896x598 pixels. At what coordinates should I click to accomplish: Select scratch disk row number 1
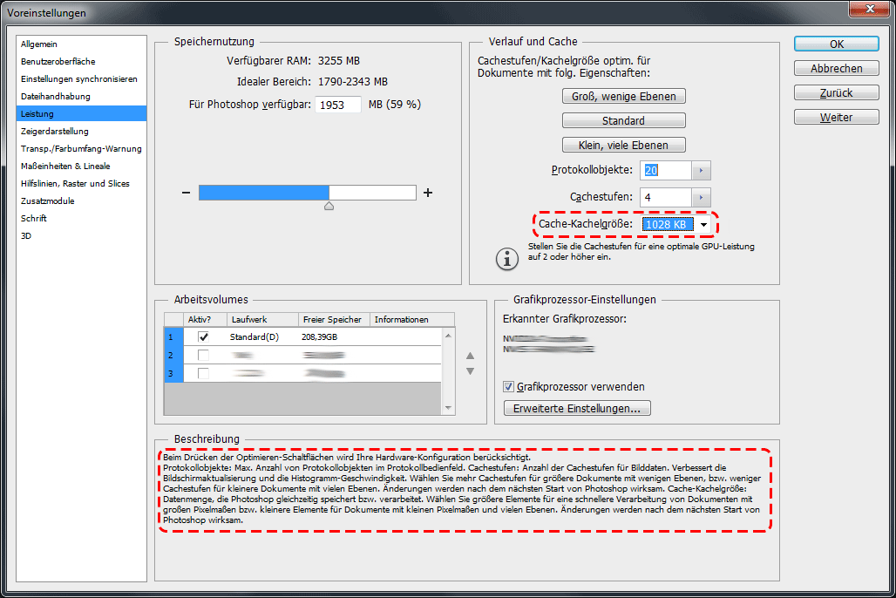click(x=173, y=336)
